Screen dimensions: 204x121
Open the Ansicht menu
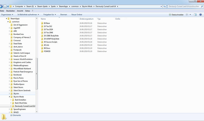pos(20,11)
